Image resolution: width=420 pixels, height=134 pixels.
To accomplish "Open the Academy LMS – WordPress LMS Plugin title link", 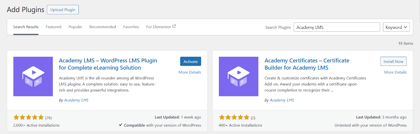I will [x=108, y=64].
